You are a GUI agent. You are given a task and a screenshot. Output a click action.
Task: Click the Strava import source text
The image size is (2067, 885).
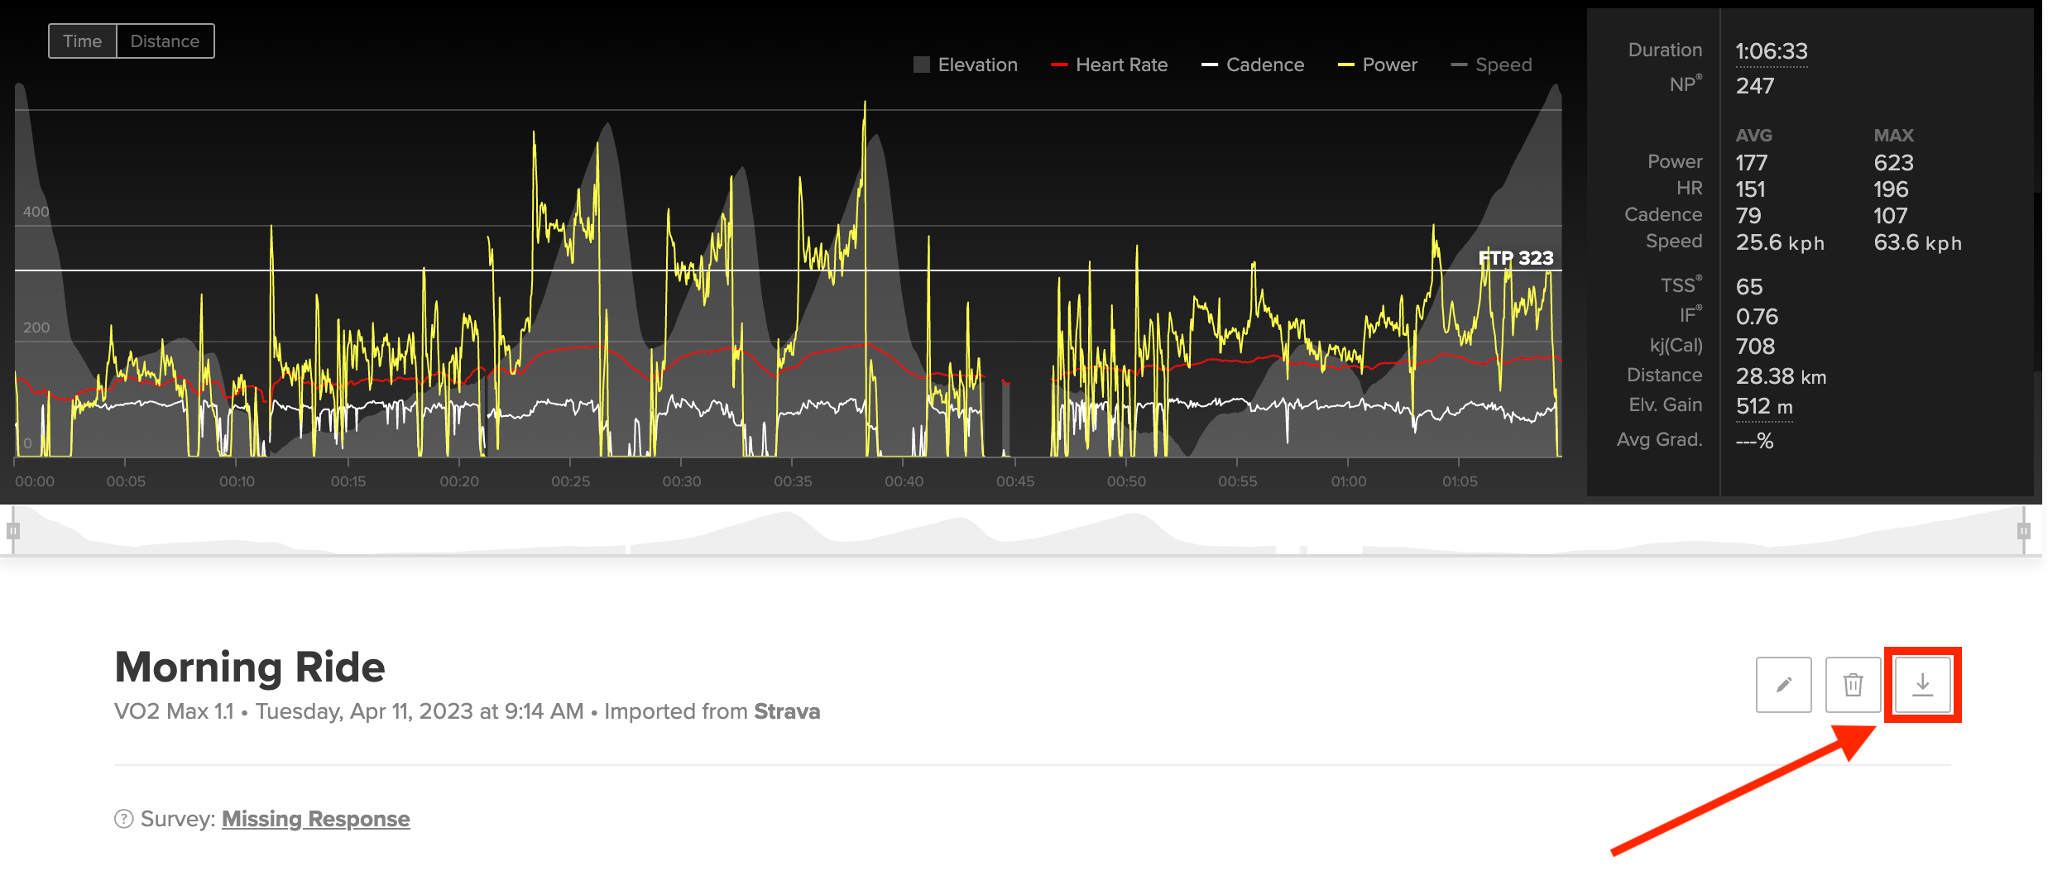[x=787, y=711]
